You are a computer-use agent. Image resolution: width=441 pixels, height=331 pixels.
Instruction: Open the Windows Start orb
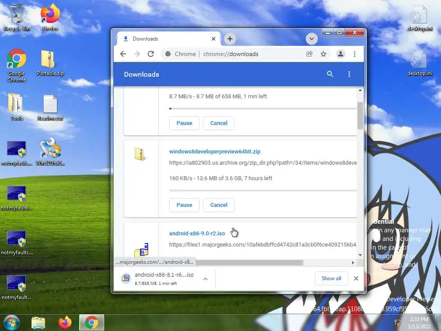click(x=12, y=322)
